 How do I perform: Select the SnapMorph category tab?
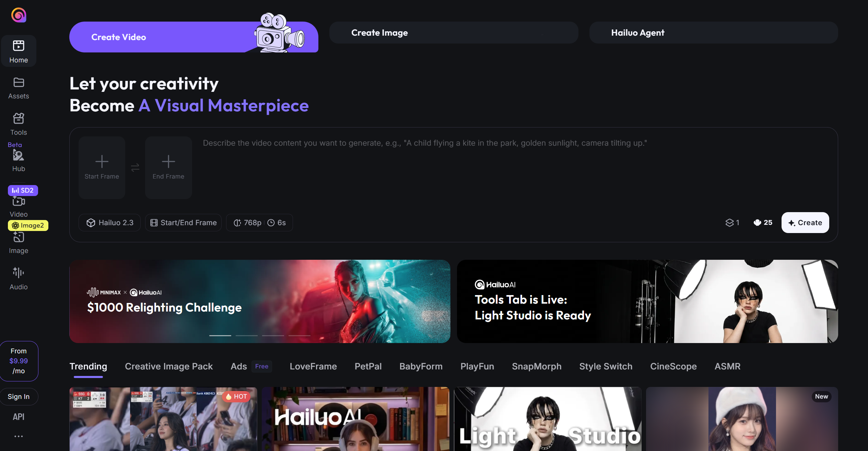[x=537, y=366]
